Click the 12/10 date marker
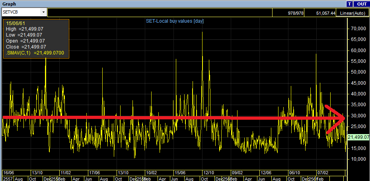370x181 pixels. click(x=208, y=173)
